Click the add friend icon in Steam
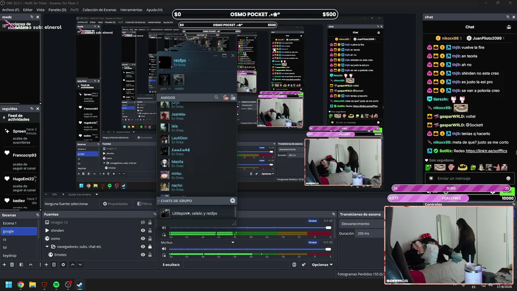Viewport: 517px width, 291px height. point(233,97)
